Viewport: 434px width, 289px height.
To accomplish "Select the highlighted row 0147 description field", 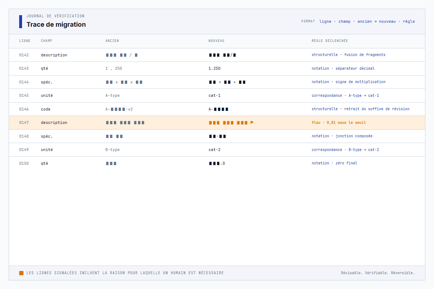I will coord(54,122).
